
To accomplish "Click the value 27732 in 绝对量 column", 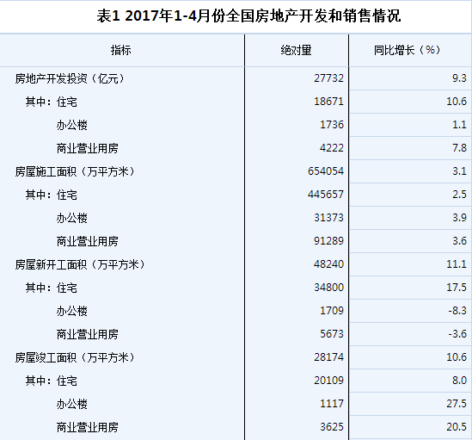I will click(328, 78).
